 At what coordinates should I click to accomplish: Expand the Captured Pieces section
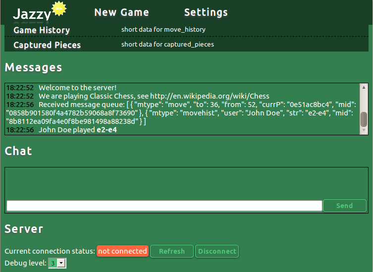pyautogui.click(x=47, y=45)
